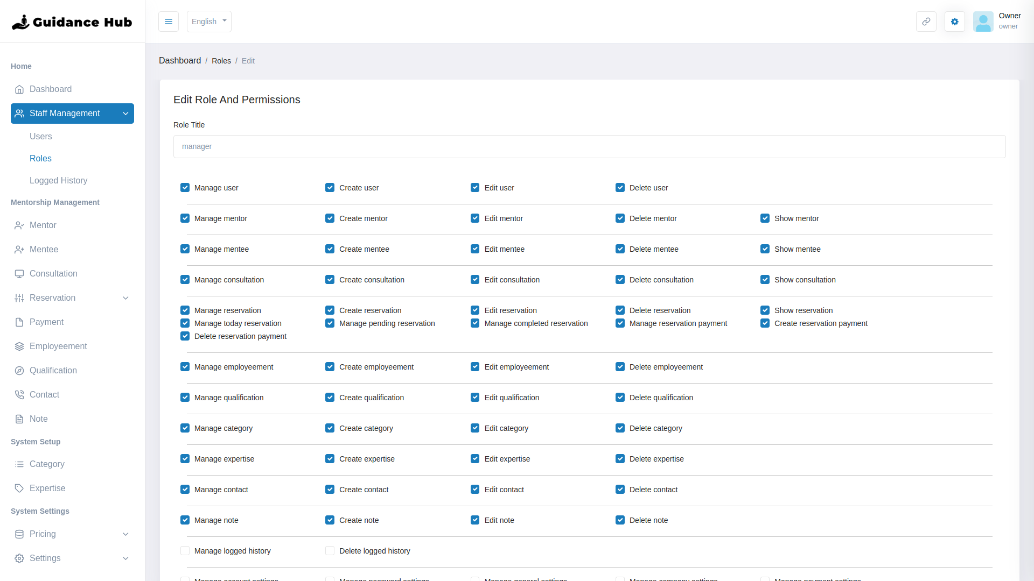The image size is (1034, 581).
Task: Click the Payment sidebar icon
Action: coord(19,322)
